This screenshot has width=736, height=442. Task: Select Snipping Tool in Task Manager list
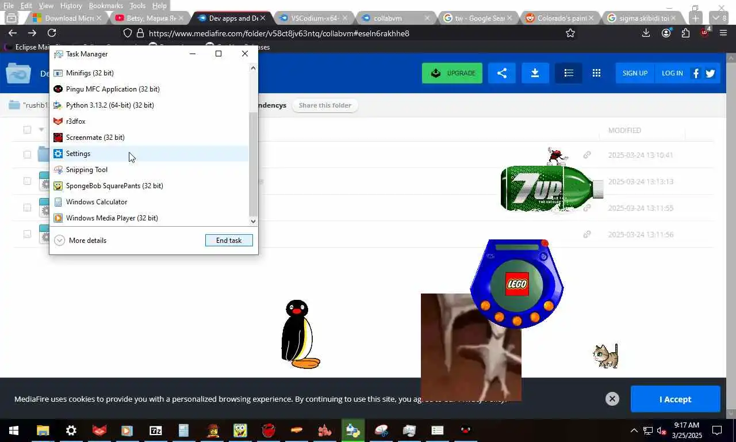[149, 170]
